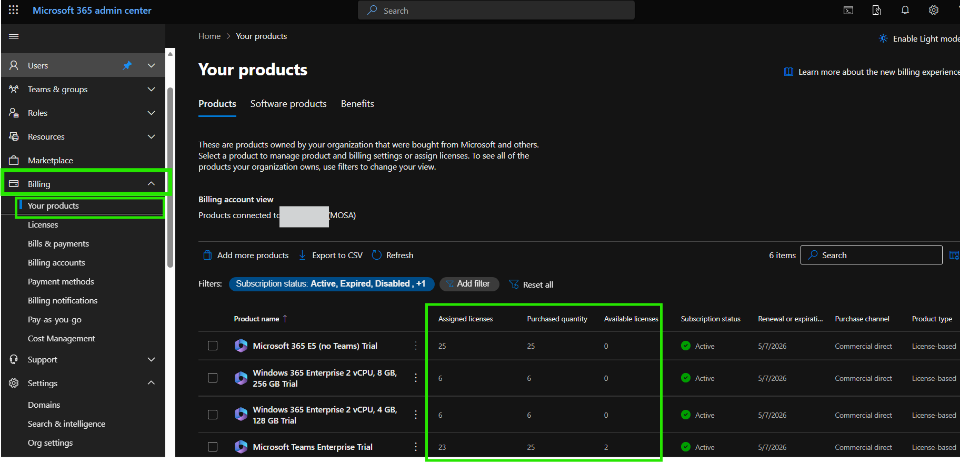Viewport: 960px width, 462px height.
Task: Click the choose columns icon beside the search box
Action: pos(954,255)
